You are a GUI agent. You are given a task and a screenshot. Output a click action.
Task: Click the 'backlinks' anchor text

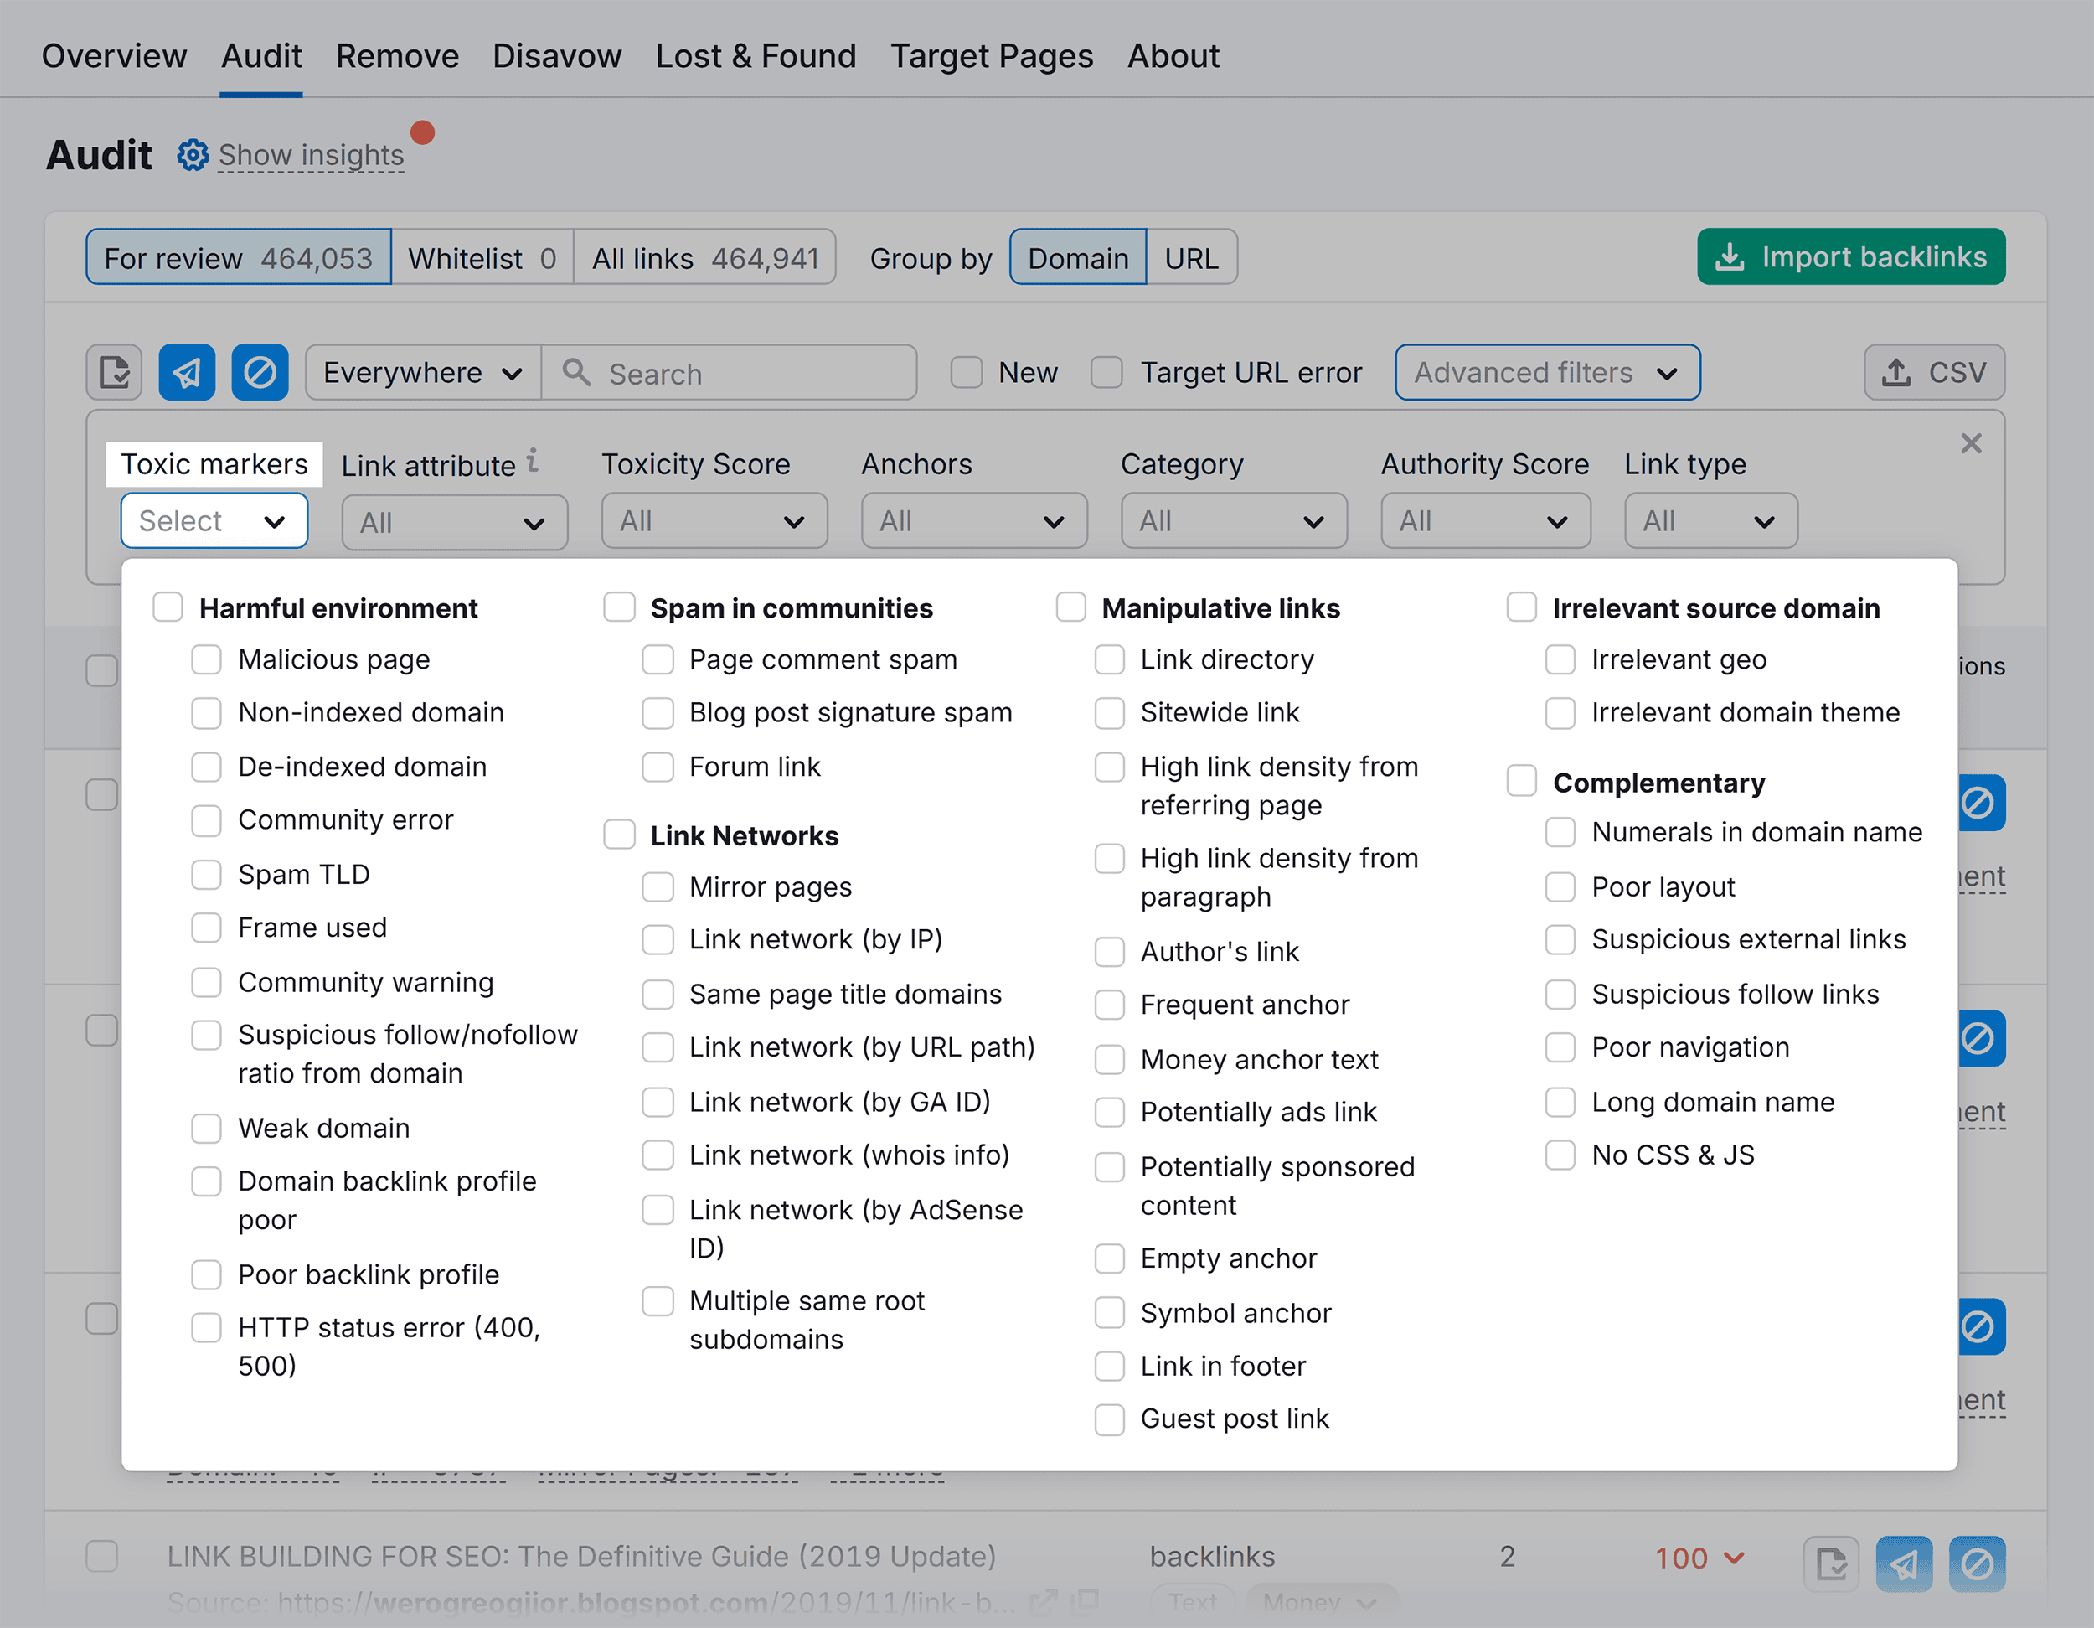[1212, 1556]
